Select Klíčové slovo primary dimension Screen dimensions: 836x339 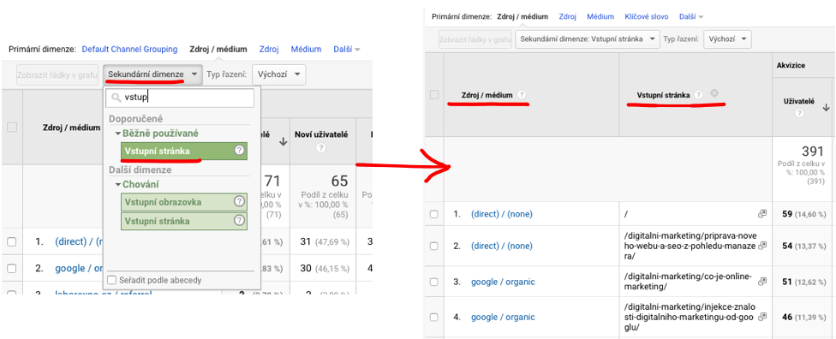click(x=647, y=16)
